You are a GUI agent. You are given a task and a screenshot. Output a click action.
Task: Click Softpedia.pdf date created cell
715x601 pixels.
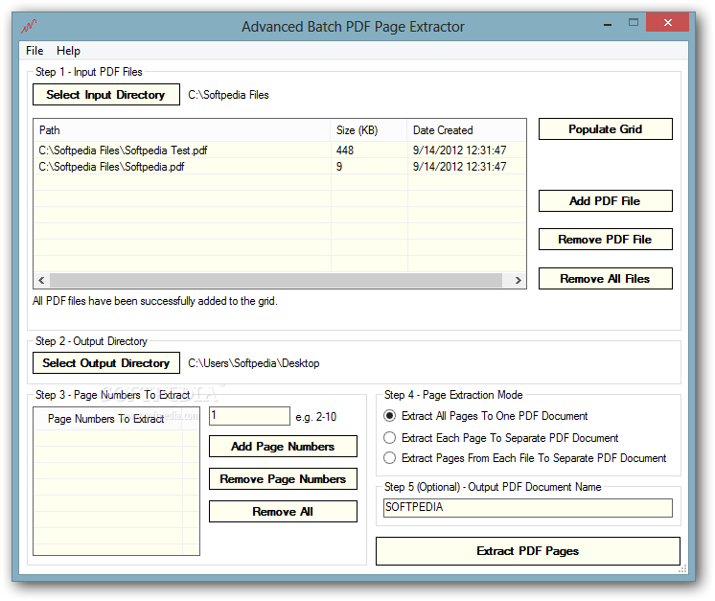[467, 167]
